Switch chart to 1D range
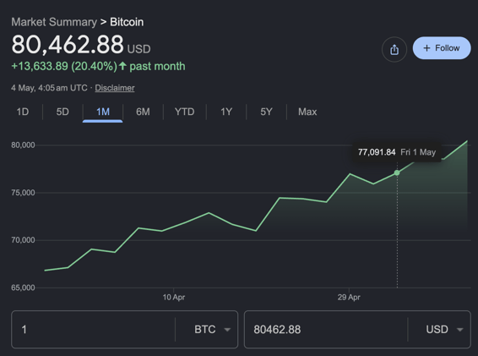The width and height of the screenshot is (478, 356). click(23, 112)
